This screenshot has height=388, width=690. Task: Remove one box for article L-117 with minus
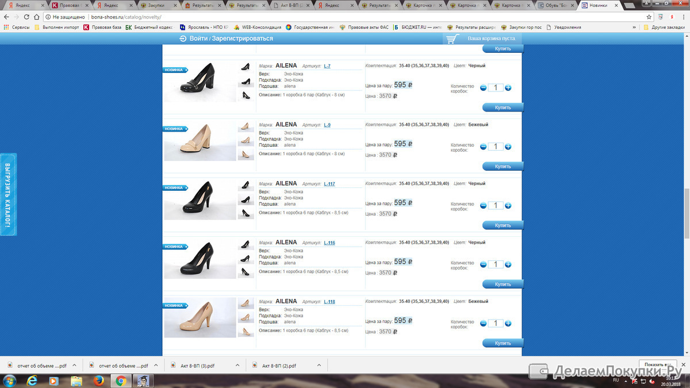[x=483, y=206]
